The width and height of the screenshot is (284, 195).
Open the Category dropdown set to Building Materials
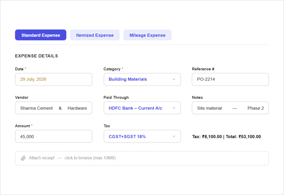(142, 79)
